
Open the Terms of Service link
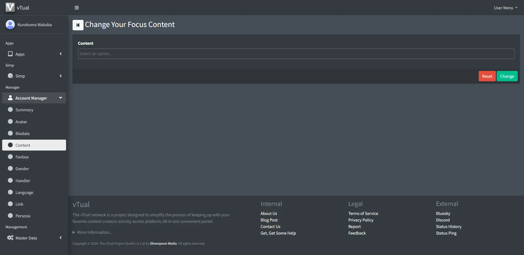pyautogui.click(x=363, y=214)
